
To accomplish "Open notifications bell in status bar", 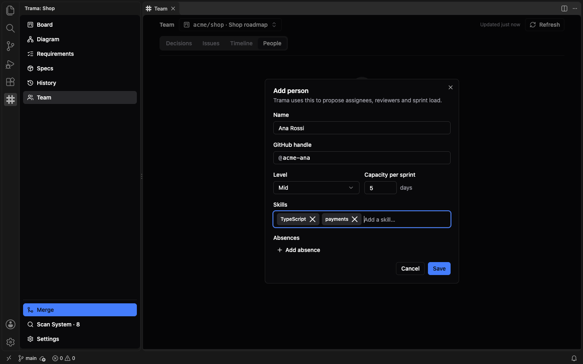I will 574,358.
